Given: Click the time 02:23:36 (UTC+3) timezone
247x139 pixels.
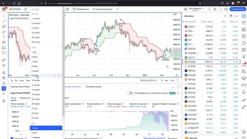Looking at the screenshot, I should point(148,80).
